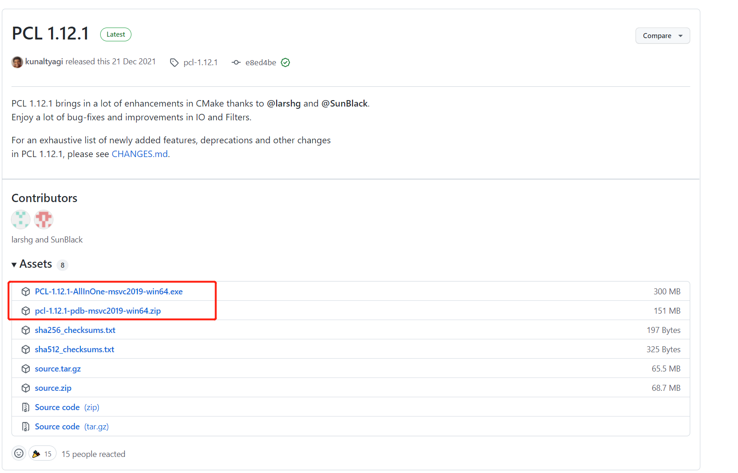Viewport: 738px width, 473px height.
Task: Click SunBlack's contributor avatar
Action: 43,220
